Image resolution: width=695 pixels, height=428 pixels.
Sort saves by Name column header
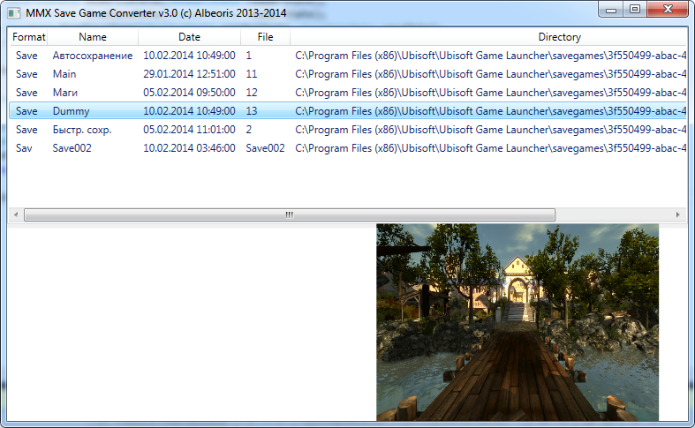[x=92, y=37]
